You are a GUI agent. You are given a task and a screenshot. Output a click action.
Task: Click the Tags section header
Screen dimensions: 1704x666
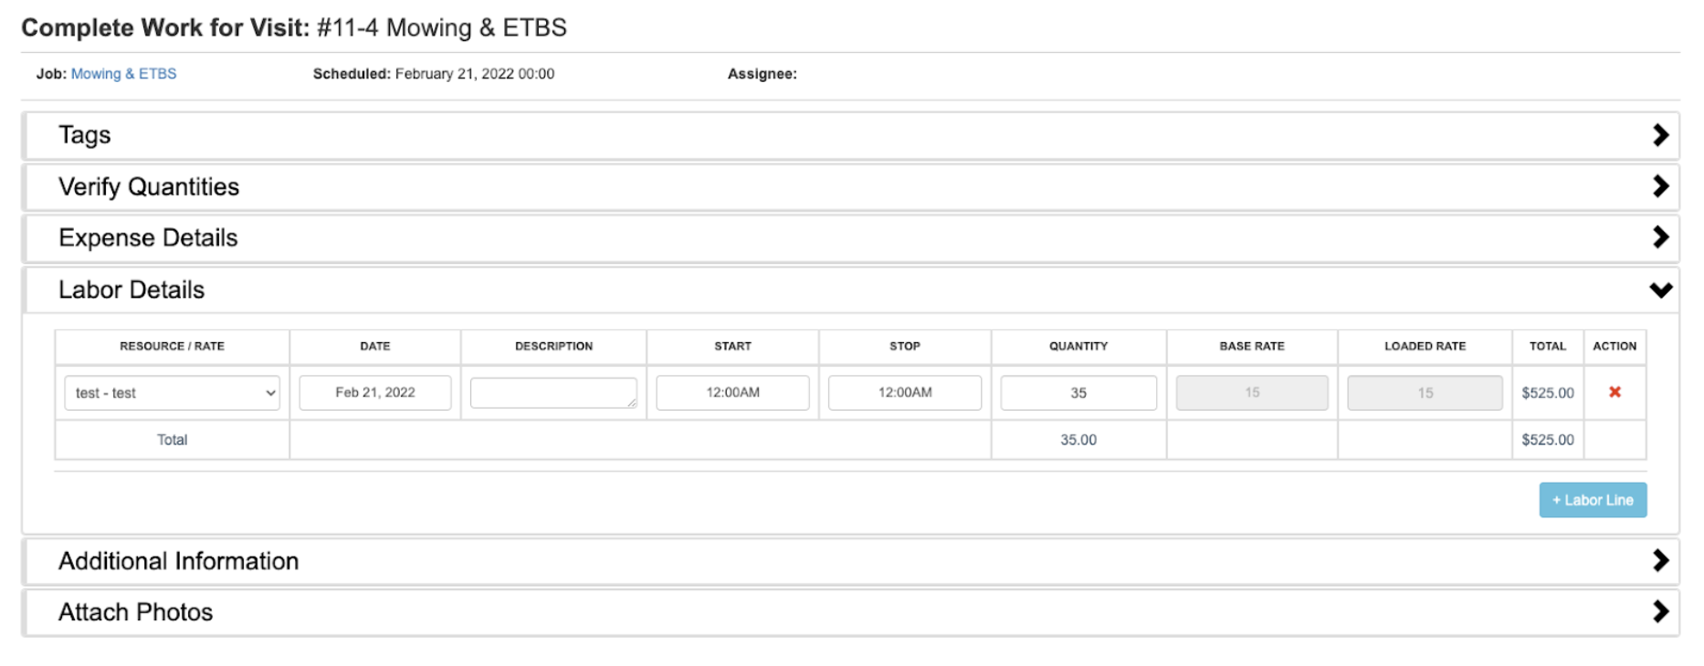(x=85, y=135)
